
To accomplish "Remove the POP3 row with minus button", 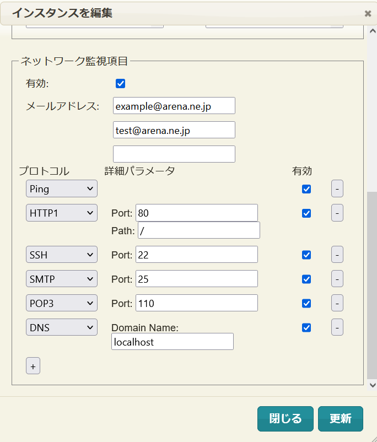I will [x=337, y=303].
